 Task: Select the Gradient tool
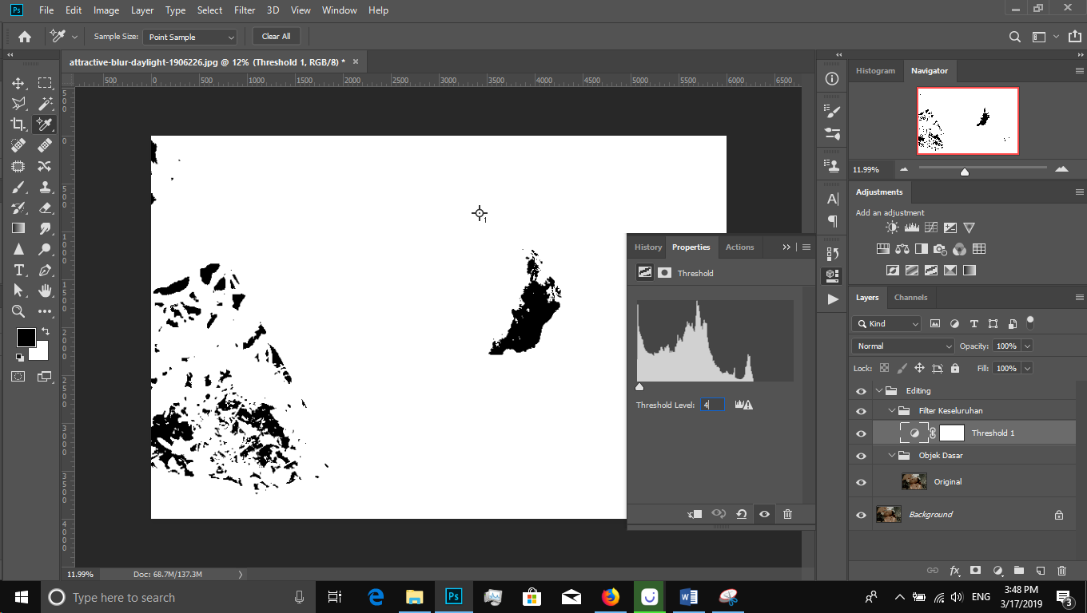tap(18, 228)
